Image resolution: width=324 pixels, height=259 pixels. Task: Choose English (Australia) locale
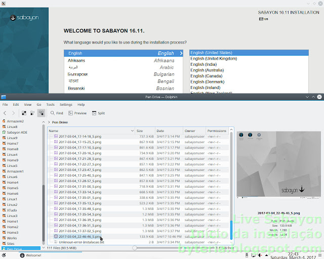(x=249, y=70)
